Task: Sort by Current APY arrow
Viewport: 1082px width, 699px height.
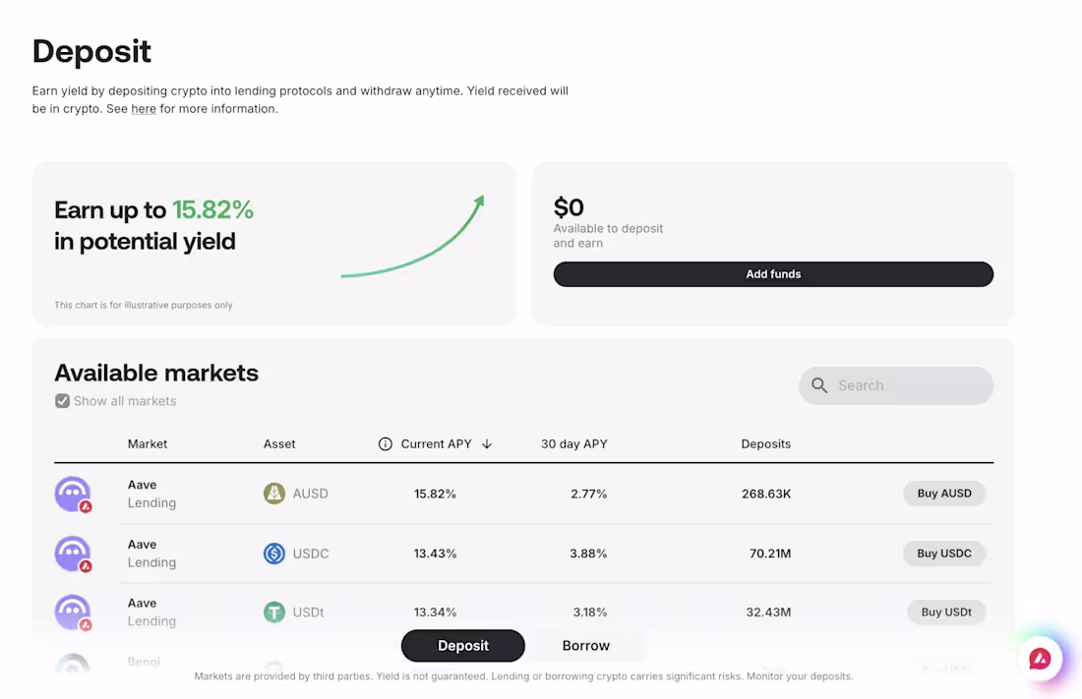Action: coord(487,443)
